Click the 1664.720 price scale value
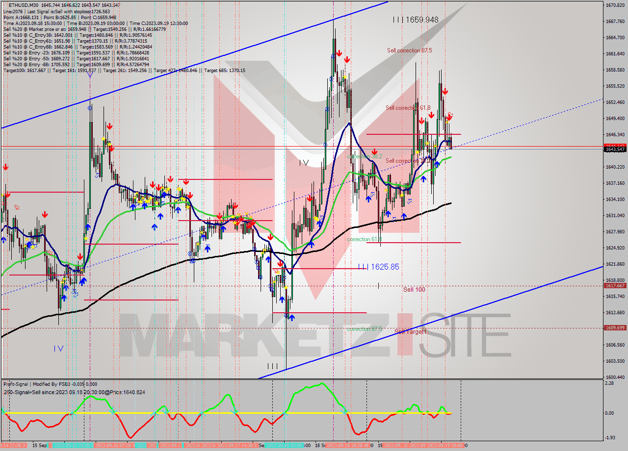The height and width of the screenshot is (451, 628). [x=615, y=37]
